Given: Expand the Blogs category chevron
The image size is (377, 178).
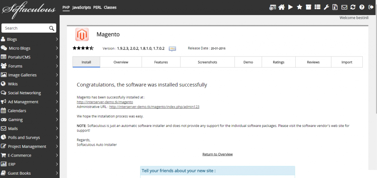Looking at the screenshot, I should tap(57, 39).
